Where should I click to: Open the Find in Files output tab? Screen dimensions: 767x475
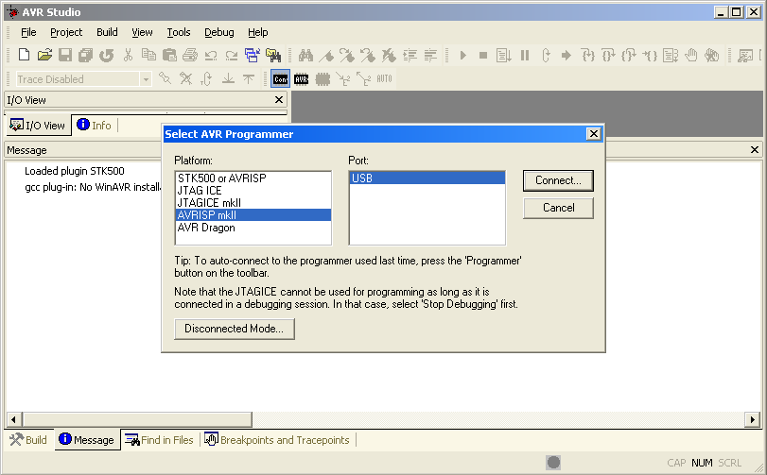(160, 440)
